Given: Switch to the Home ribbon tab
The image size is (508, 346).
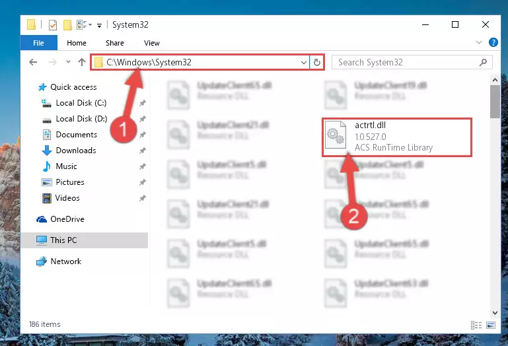Looking at the screenshot, I should (77, 43).
